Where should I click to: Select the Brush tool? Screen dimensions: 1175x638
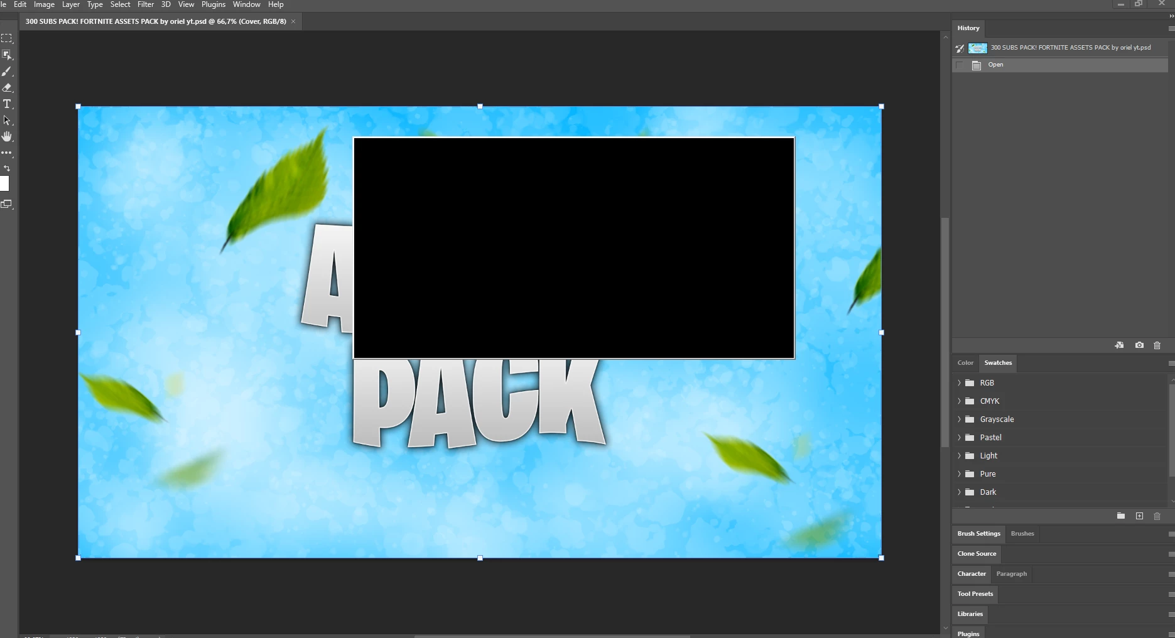click(x=7, y=71)
